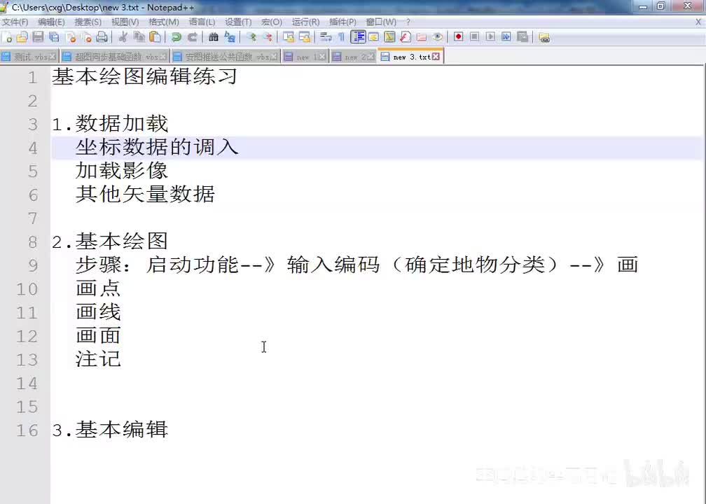Paste using the clipboard toolbar icon
Image resolution: width=706 pixels, height=504 pixels.
click(x=155, y=37)
